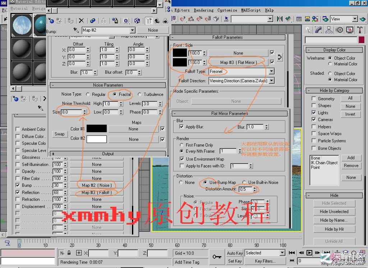The width and height of the screenshot is (368, 268).
Task: Uncheck the Reflection map checkbox
Action: coord(18,192)
